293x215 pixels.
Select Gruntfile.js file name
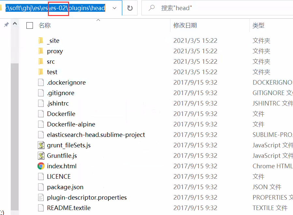pyautogui.click(x=62, y=156)
